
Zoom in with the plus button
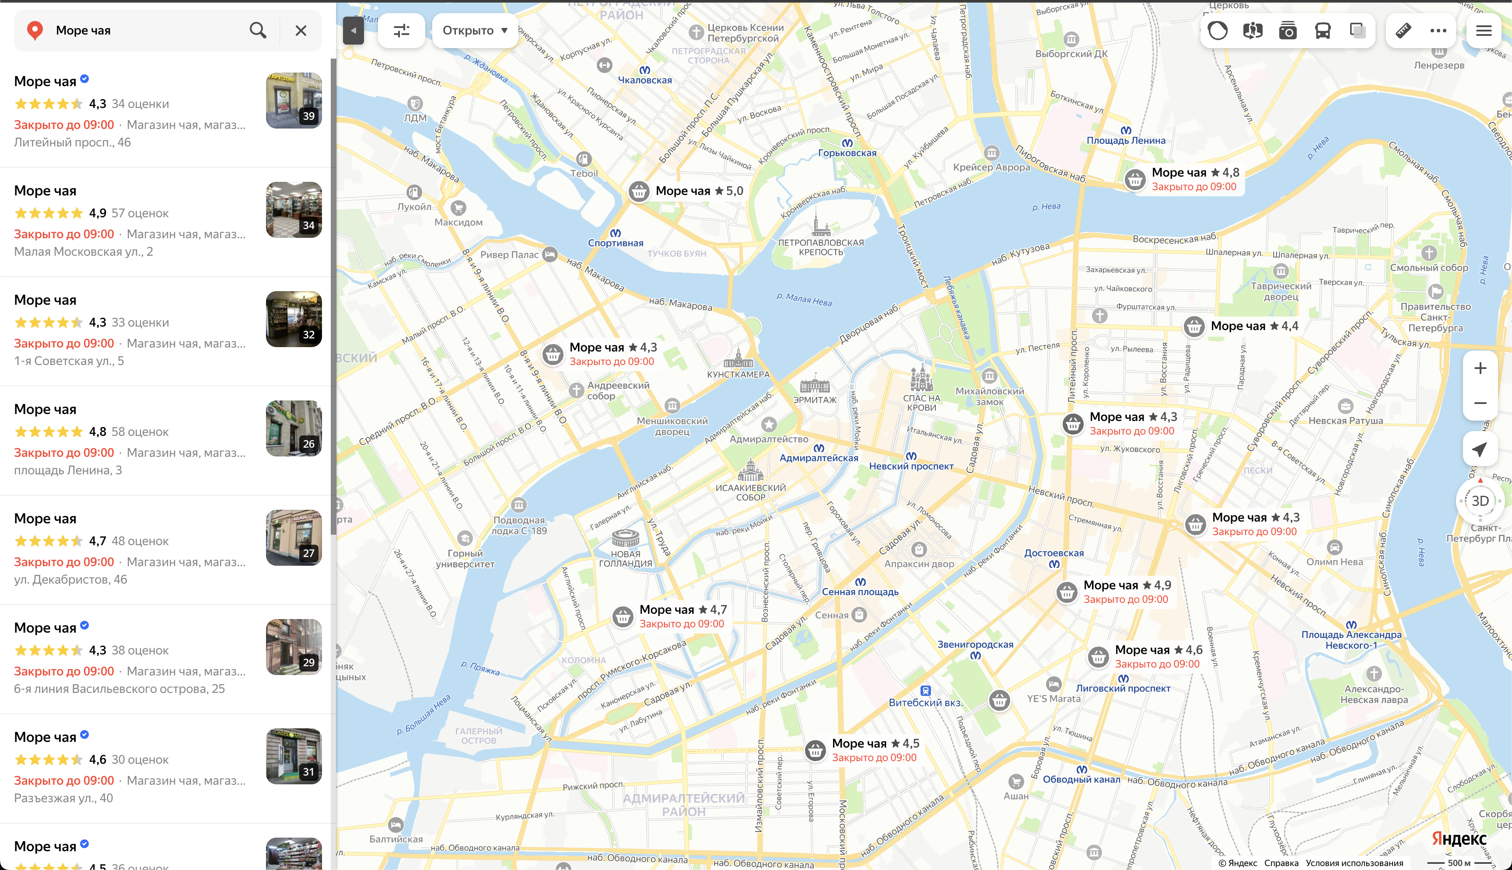click(x=1480, y=368)
